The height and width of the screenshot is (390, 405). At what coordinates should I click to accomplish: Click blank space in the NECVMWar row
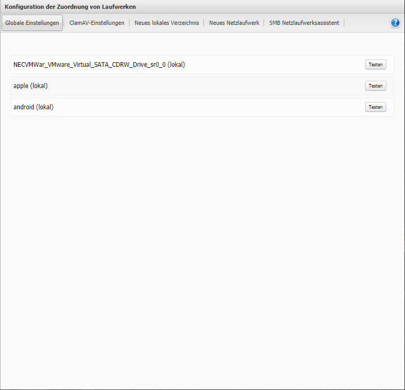pos(274,65)
